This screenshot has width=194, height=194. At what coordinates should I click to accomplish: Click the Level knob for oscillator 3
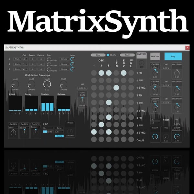72,69
